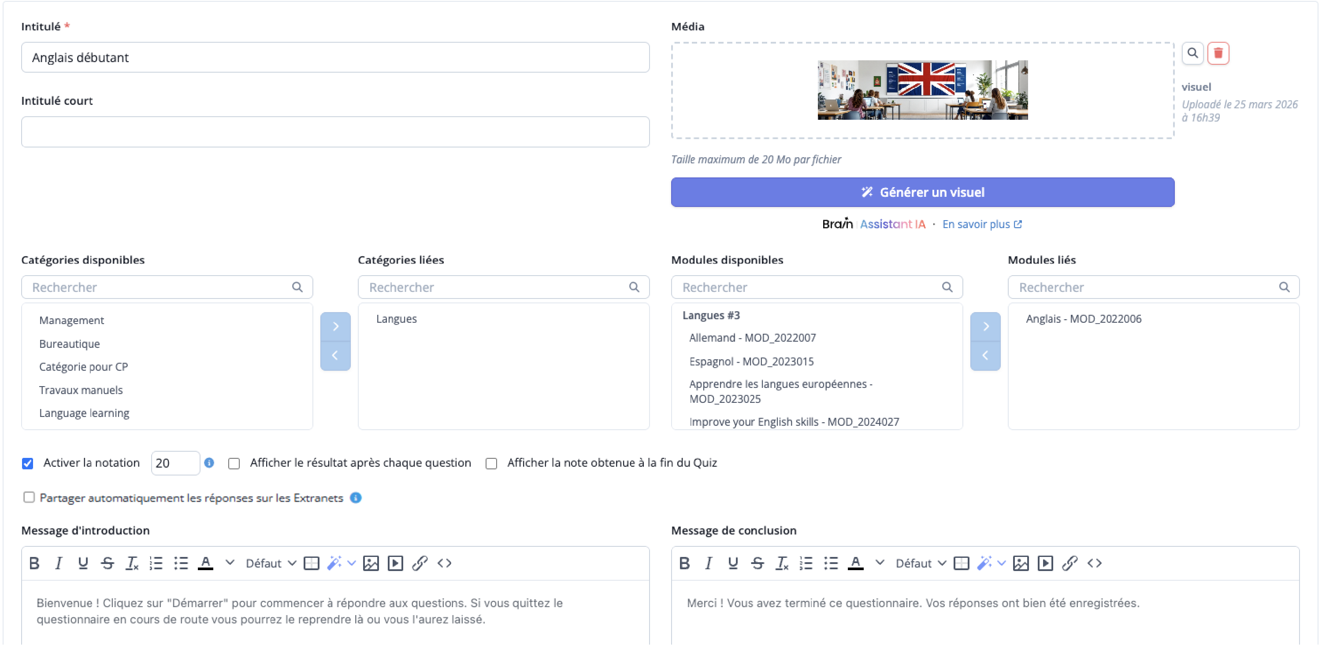Click Générer un visuel button
Viewport: 1322px width, 645px height.
pyautogui.click(x=922, y=192)
